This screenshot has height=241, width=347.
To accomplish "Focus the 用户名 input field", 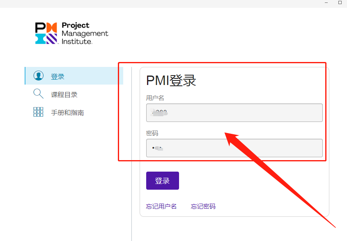I will point(234,112).
